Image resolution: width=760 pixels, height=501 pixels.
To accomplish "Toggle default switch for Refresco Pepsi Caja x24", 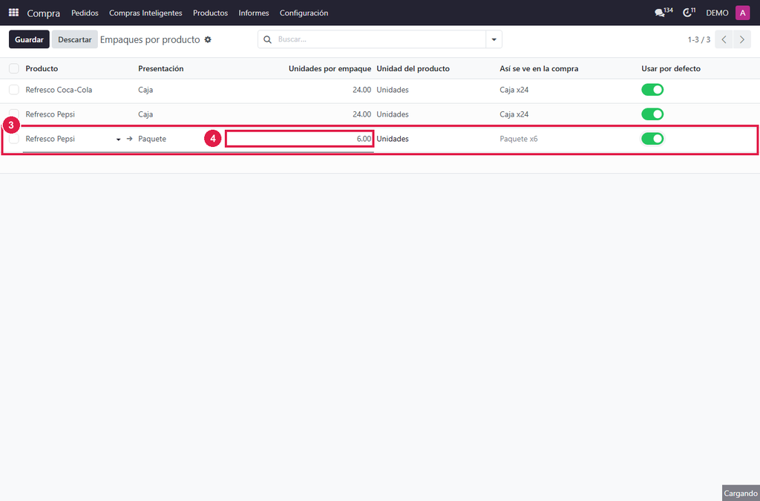I will [x=652, y=114].
